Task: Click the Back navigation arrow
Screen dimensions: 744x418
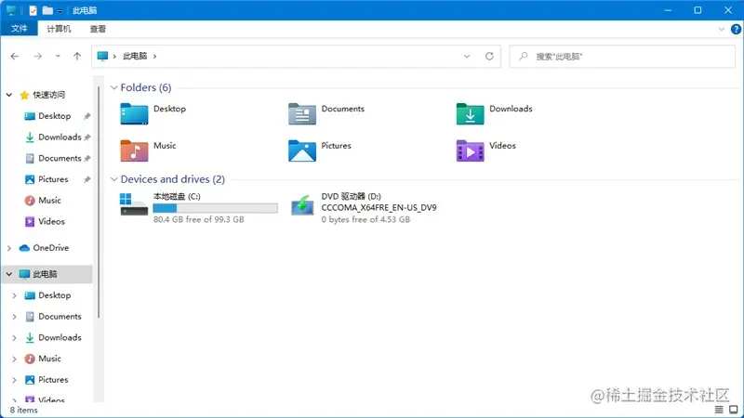Action: [15, 56]
